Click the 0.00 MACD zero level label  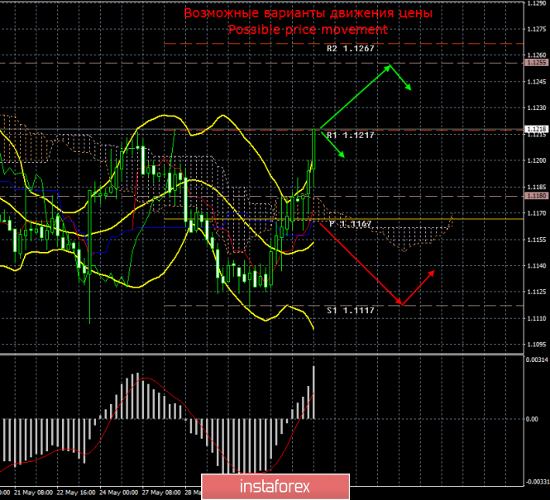coord(532,419)
